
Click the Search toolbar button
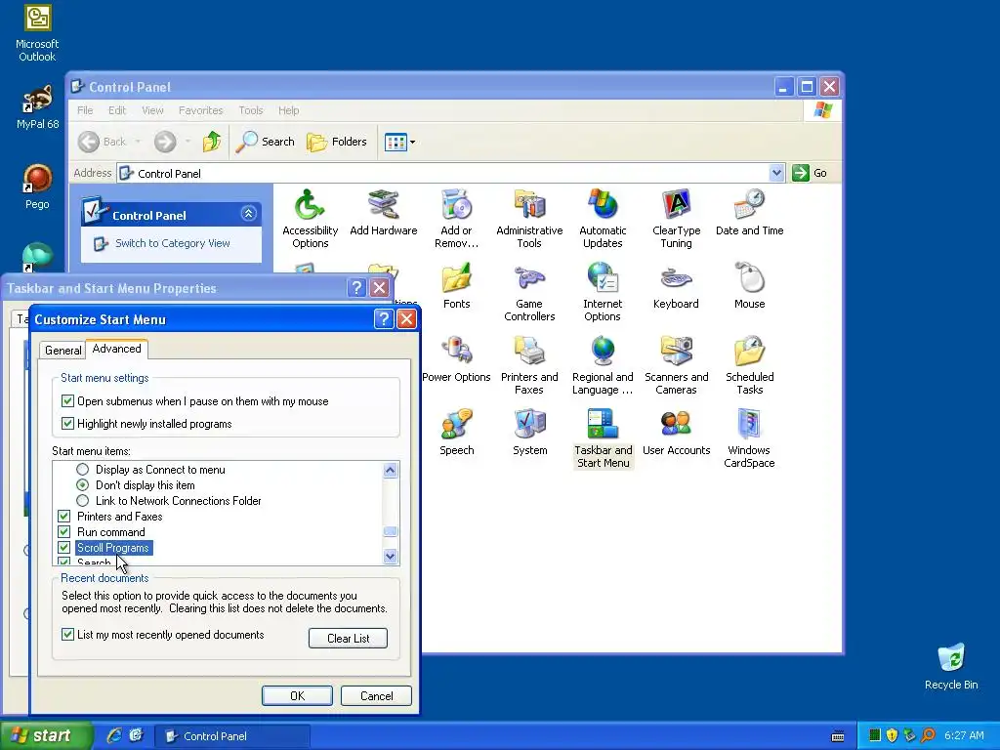(266, 142)
